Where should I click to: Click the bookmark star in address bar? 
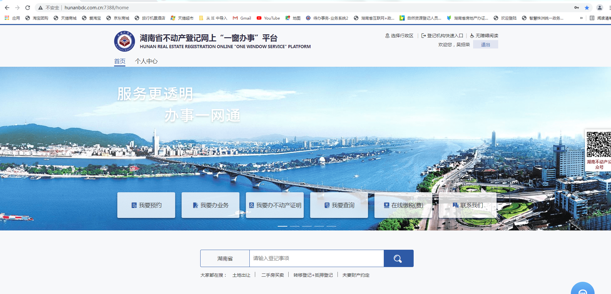point(587,8)
